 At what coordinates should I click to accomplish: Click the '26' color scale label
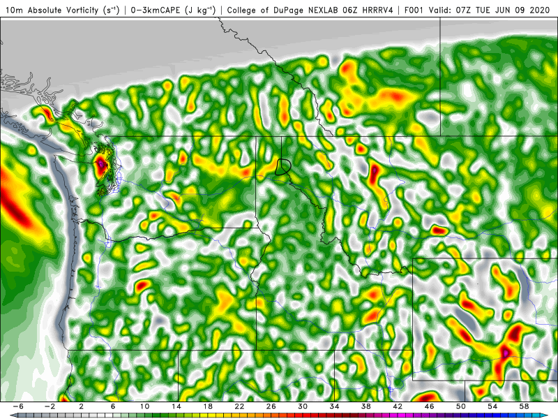(271, 406)
